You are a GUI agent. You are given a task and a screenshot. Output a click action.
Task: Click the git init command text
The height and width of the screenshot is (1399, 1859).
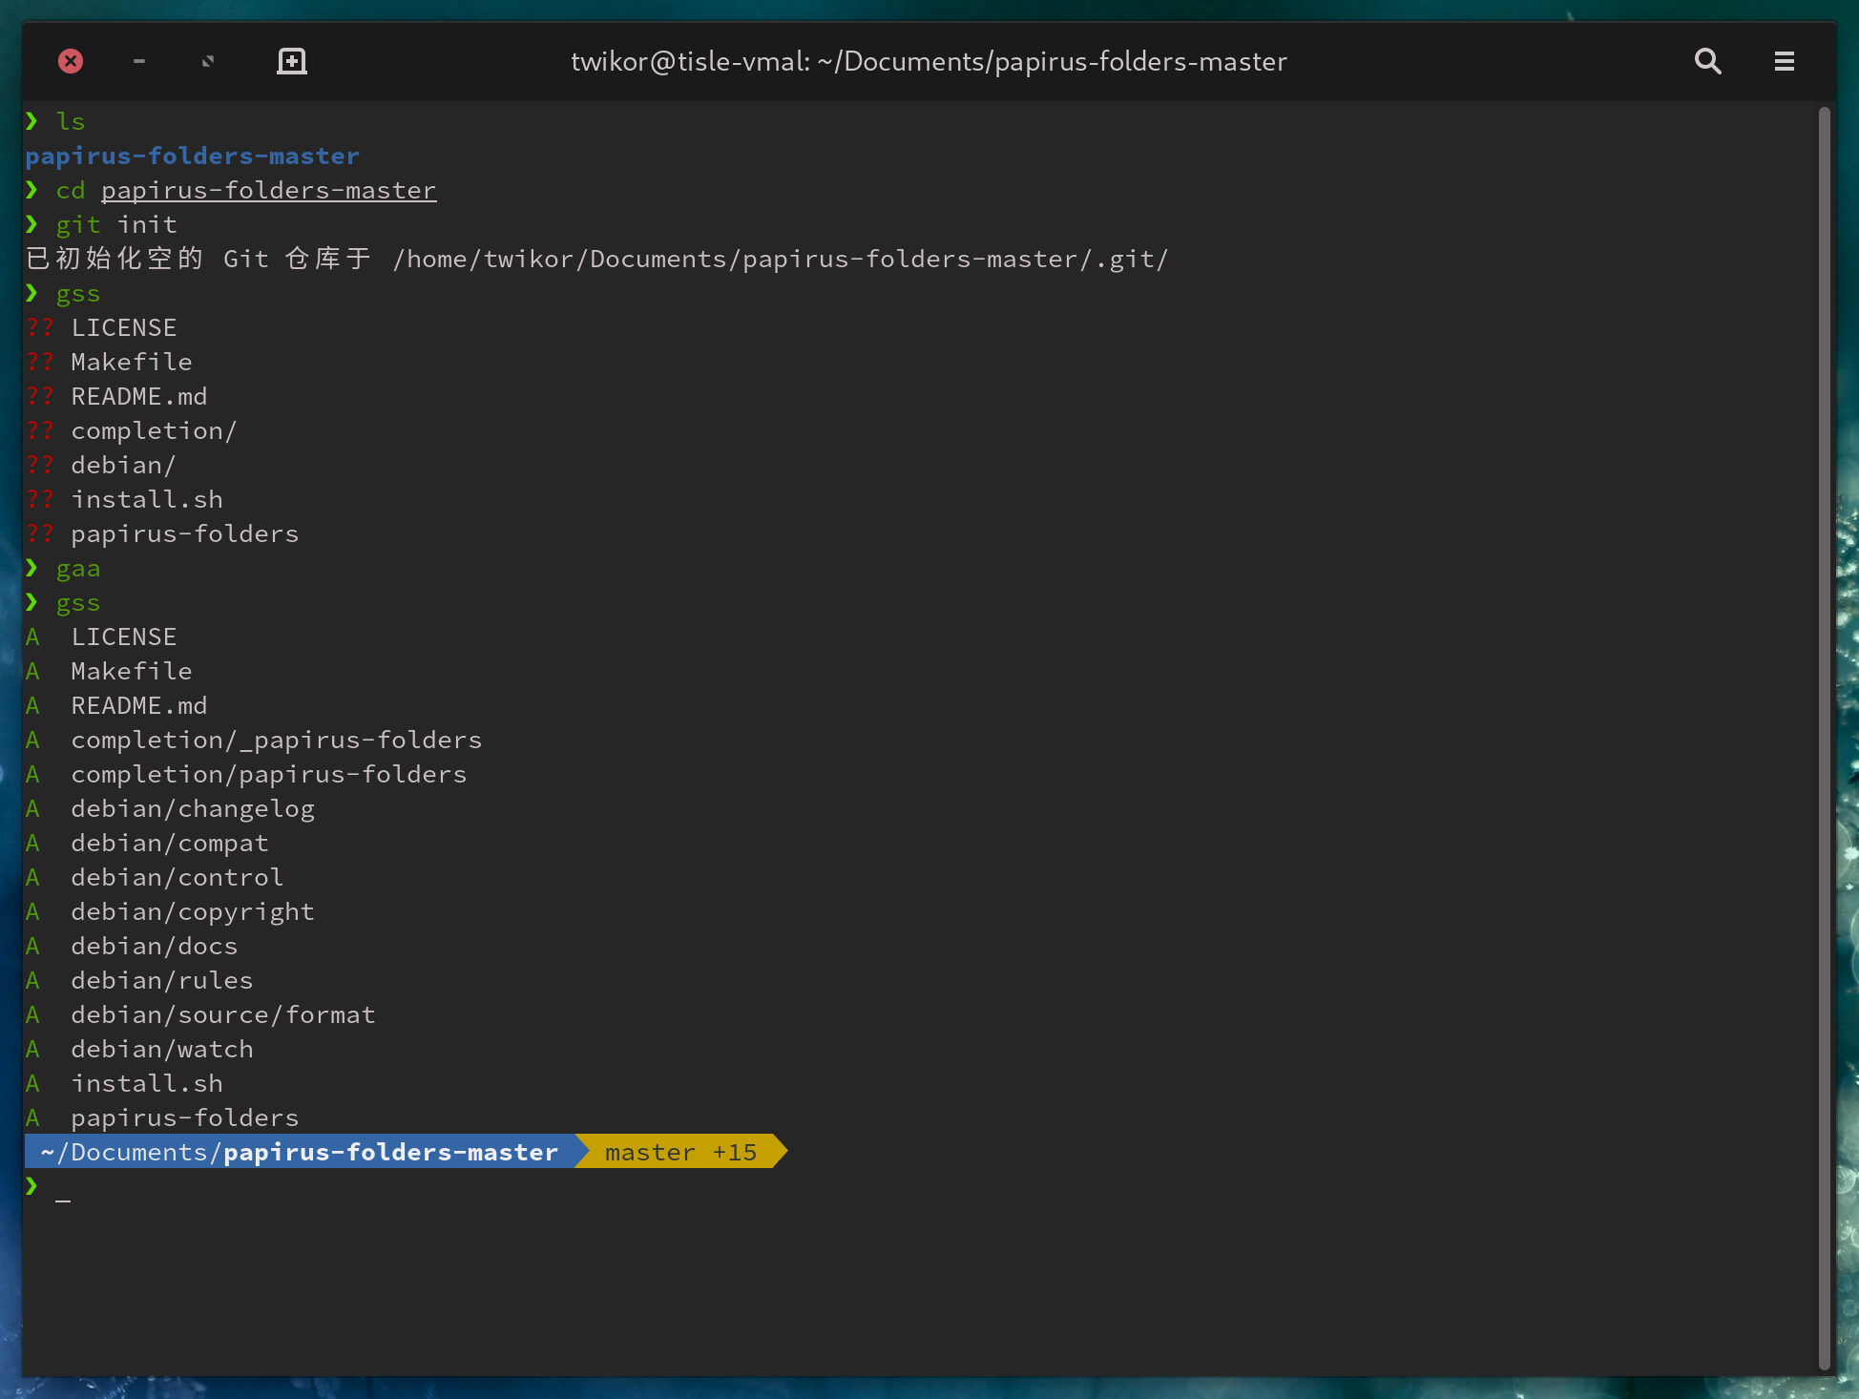(116, 225)
